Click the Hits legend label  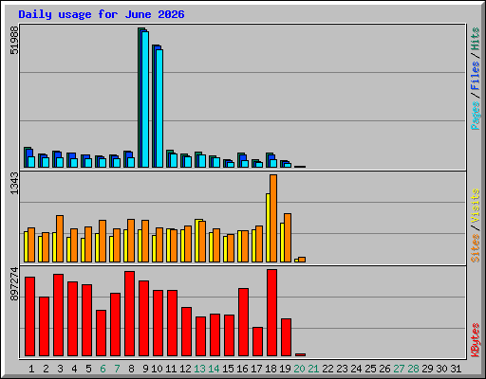[476, 39]
